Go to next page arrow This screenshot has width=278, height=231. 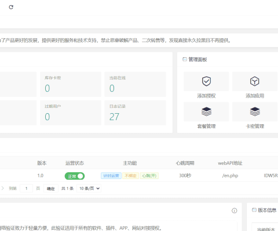pos(3,188)
